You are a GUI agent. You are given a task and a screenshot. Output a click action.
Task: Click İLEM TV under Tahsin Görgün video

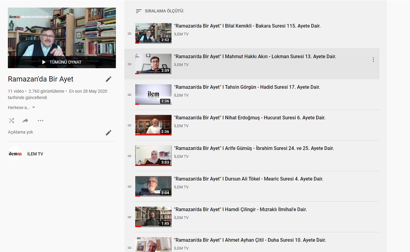[181, 95]
